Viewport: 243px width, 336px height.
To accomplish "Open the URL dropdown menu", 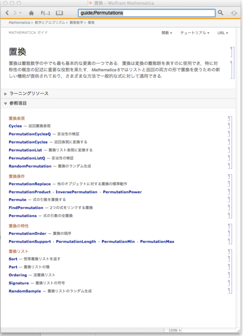I will tap(223, 33).
